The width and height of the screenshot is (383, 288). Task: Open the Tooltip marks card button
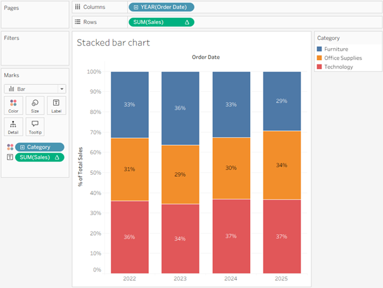[x=35, y=127]
